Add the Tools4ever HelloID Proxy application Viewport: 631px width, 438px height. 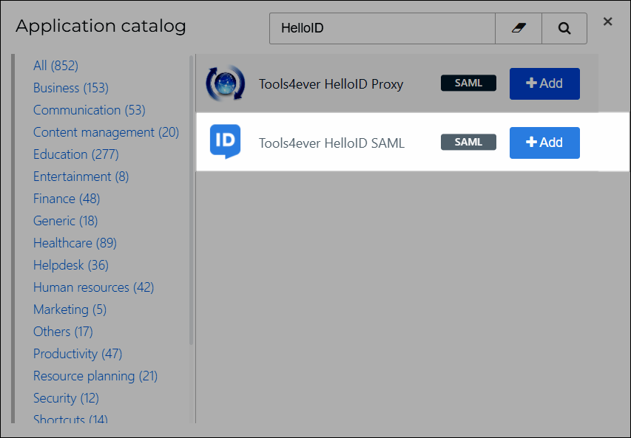click(x=544, y=83)
